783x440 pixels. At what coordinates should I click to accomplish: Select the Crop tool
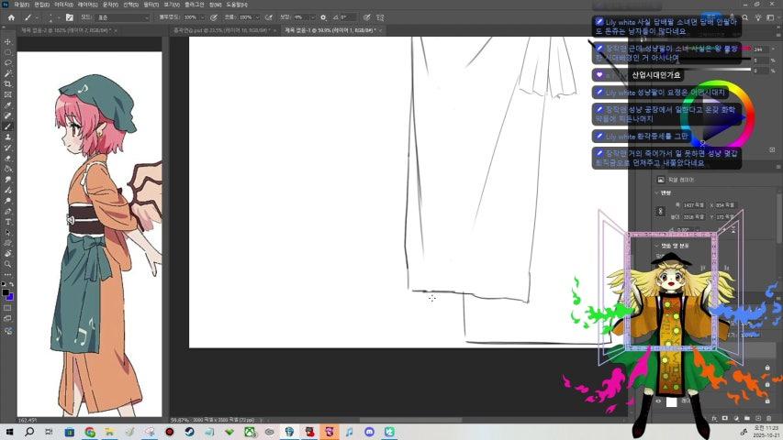[x=7, y=84]
